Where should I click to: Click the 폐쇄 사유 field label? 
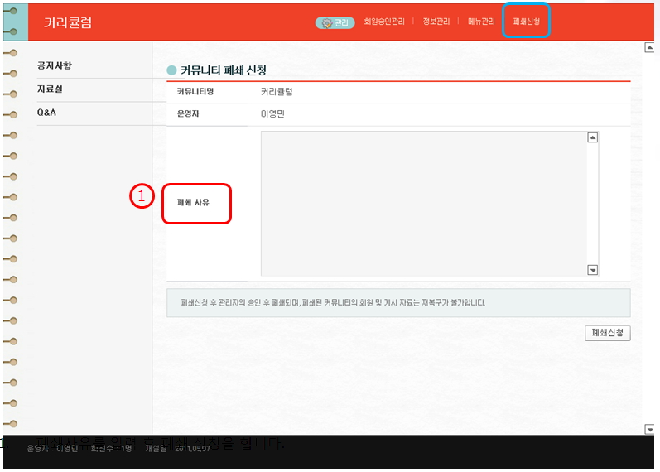[x=193, y=202]
